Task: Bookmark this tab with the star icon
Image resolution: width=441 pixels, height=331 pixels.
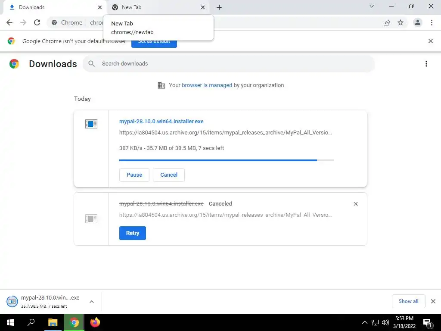Action: coord(401,22)
